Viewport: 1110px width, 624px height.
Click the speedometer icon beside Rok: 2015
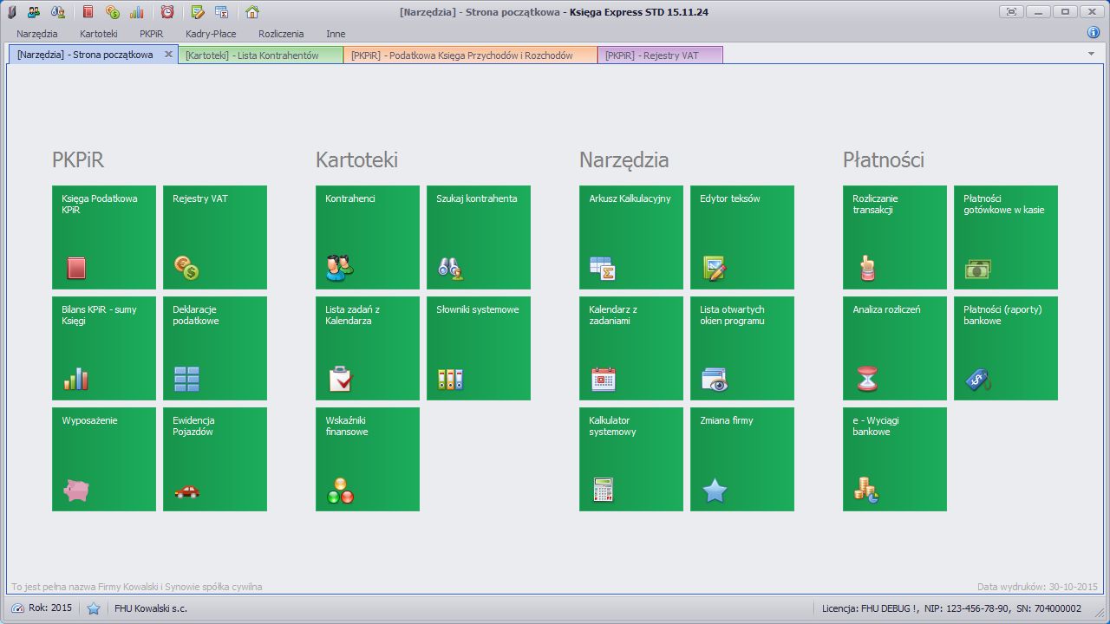point(18,608)
